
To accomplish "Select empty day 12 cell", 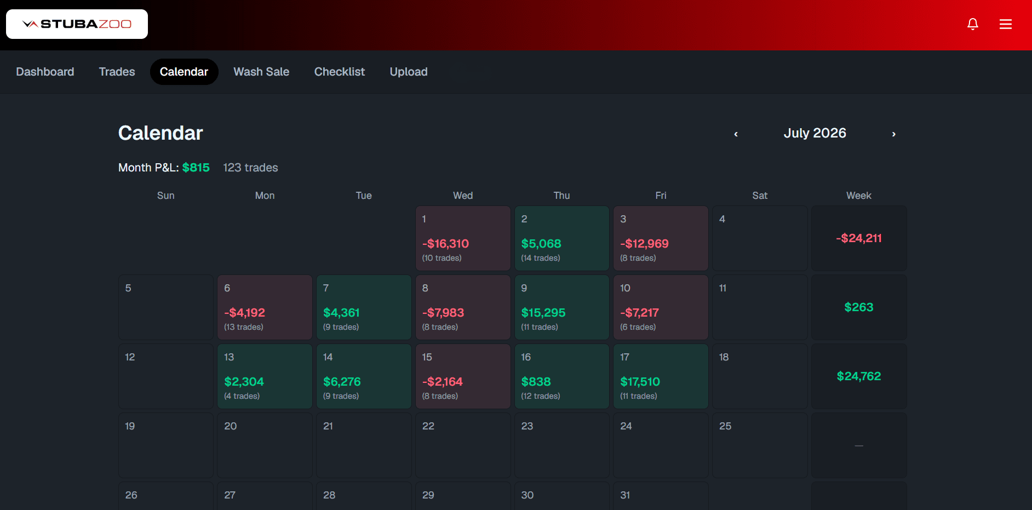I will click(166, 376).
